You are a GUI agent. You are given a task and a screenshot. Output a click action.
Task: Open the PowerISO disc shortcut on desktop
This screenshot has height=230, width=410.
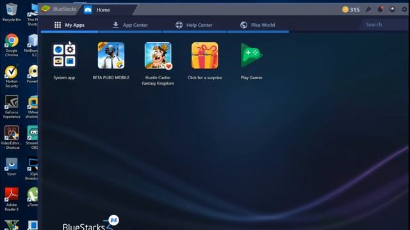pyautogui.click(x=33, y=74)
